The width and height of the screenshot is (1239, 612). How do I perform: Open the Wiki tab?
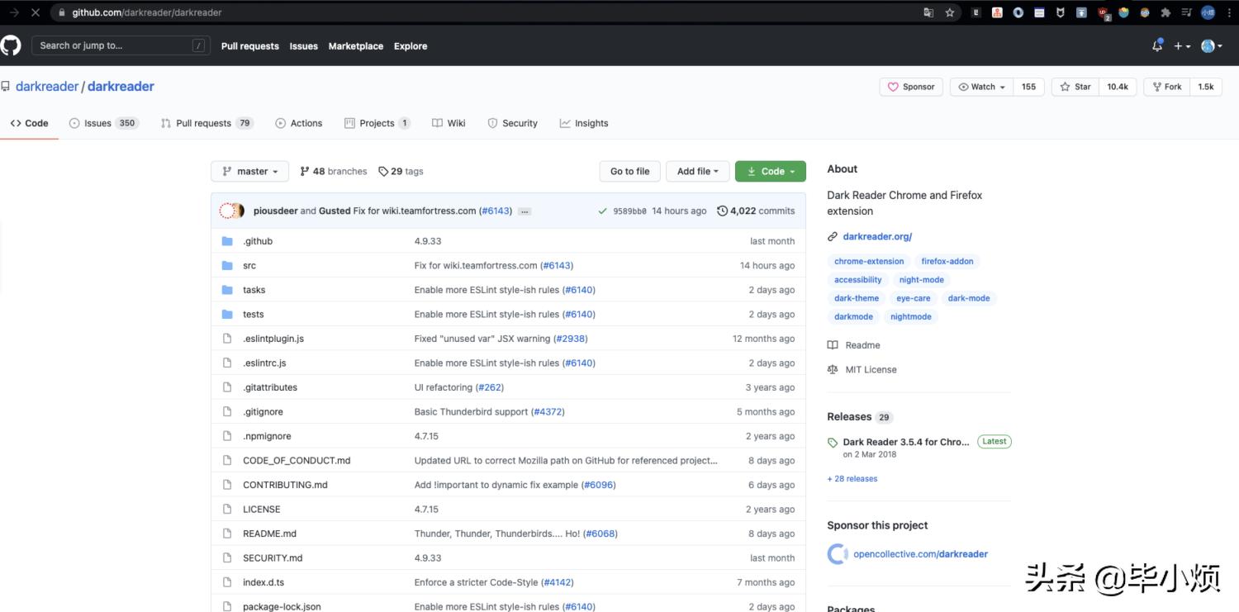click(449, 123)
